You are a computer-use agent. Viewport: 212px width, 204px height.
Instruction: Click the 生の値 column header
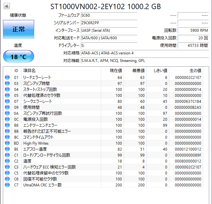click(195, 71)
